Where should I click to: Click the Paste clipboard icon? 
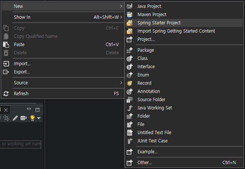pyautogui.click(x=6, y=45)
